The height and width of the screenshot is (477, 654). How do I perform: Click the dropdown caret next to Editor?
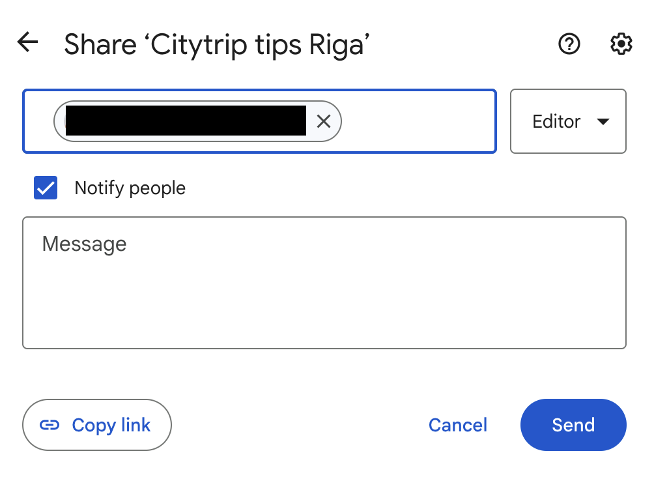603,121
